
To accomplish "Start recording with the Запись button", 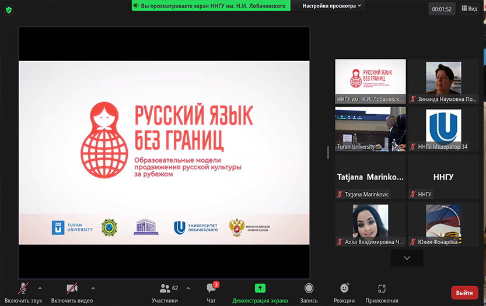I will [309, 292].
